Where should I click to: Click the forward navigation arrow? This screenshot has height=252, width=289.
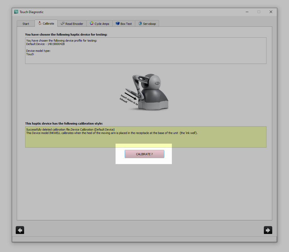pyautogui.click(x=268, y=230)
